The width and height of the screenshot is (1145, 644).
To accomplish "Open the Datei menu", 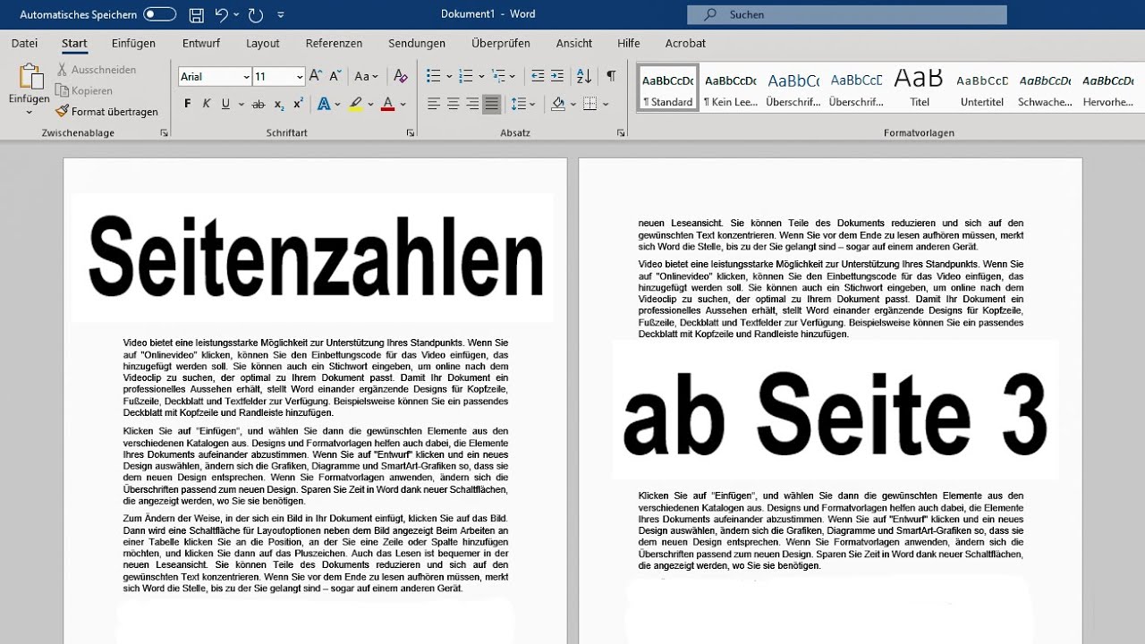I will 24,43.
